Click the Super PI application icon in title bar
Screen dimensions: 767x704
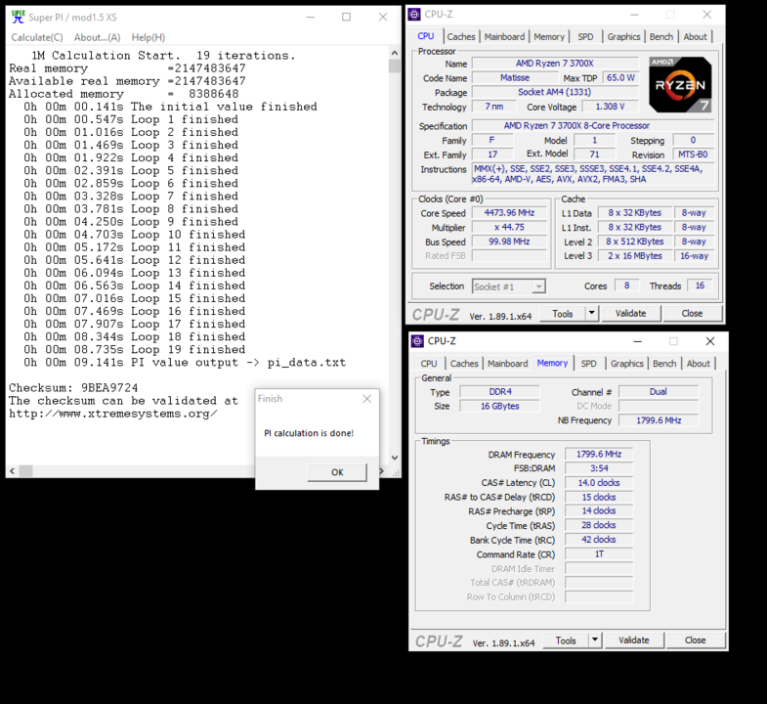pos(19,17)
